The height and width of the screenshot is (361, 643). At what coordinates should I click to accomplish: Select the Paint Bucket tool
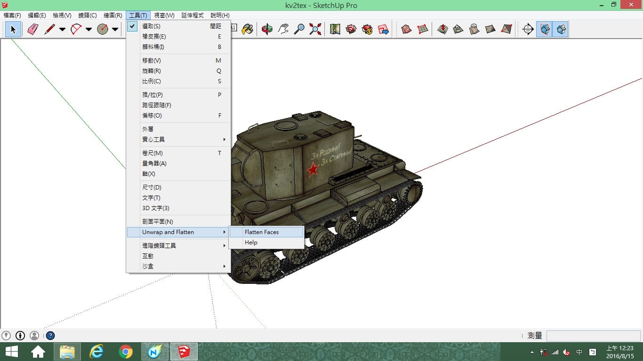tap(247, 29)
